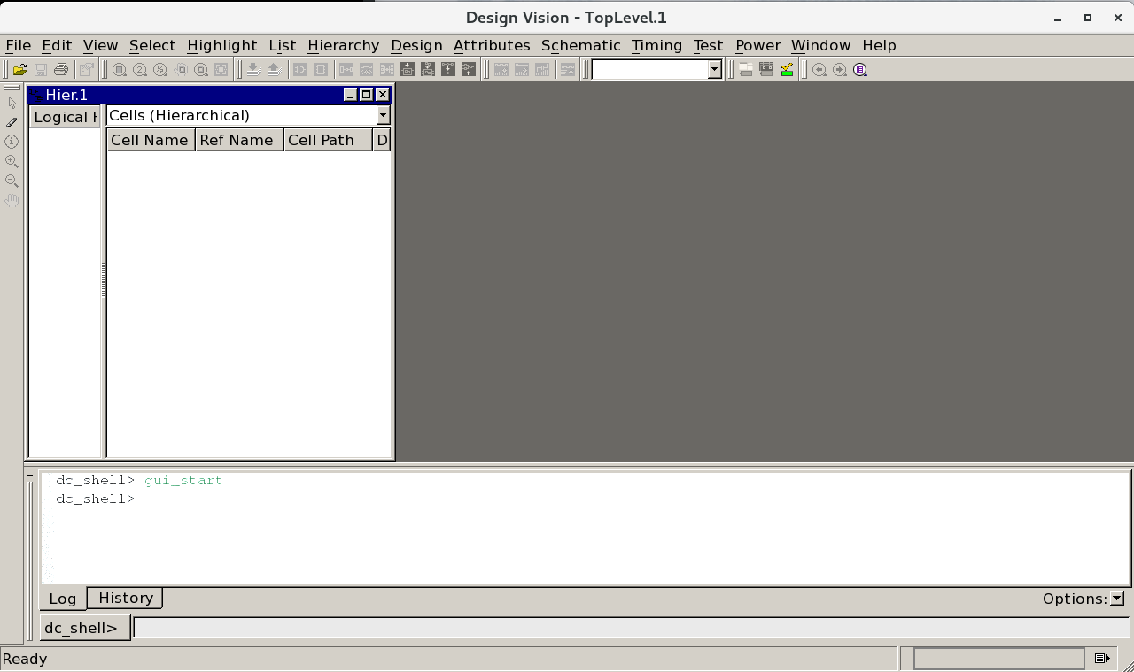Click the progress bar area in the status bar
Viewport: 1134px width, 672px height.
(998, 659)
